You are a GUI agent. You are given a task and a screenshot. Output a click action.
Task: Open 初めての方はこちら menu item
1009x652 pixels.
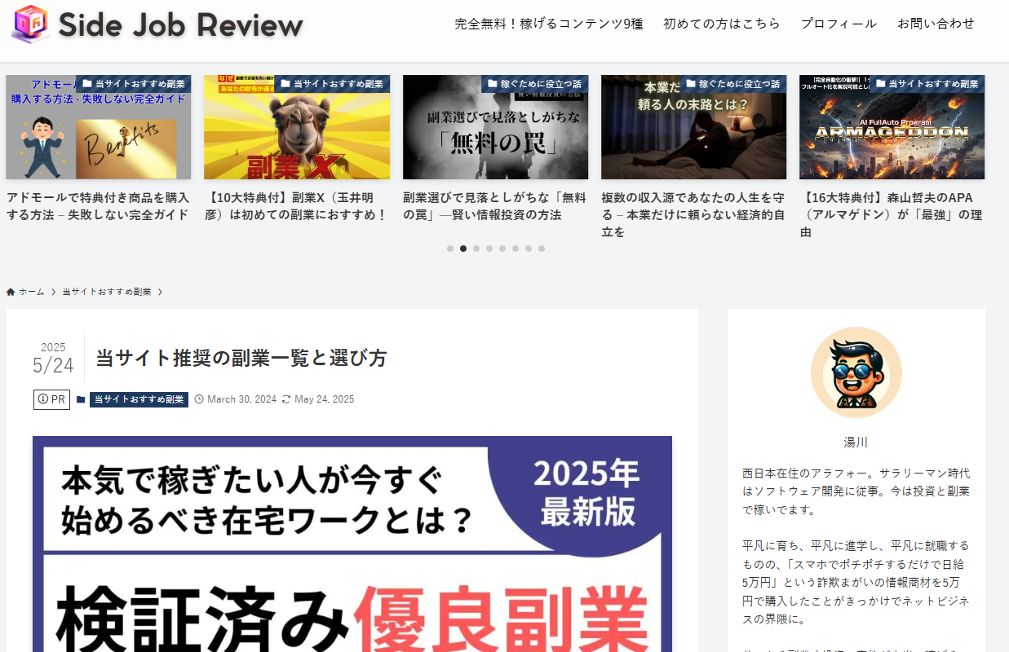tap(721, 24)
